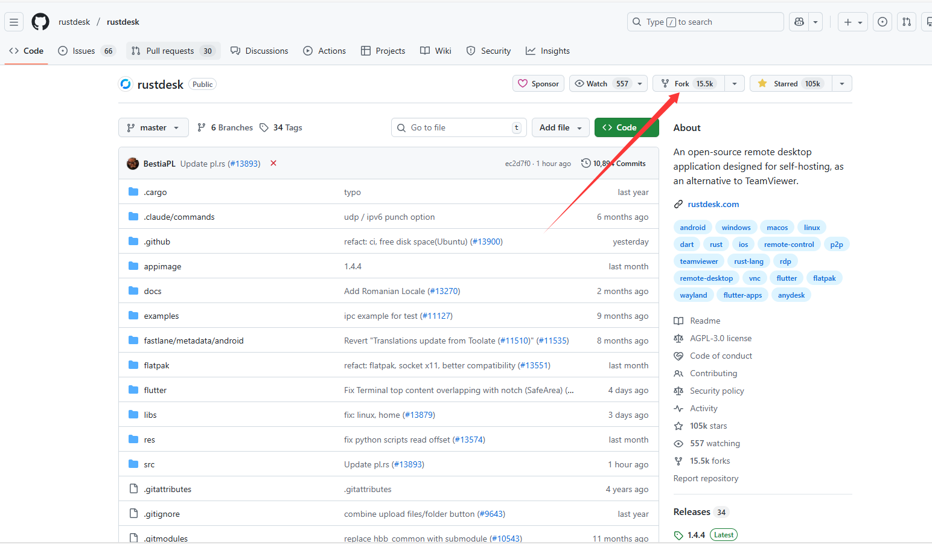The height and width of the screenshot is (544, 932).
Task: Click the Fork button
Action: pos(689,83)
